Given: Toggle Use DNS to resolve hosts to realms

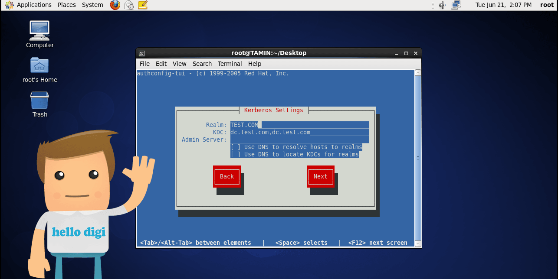Looking at the screenshot, I should (296, 147).
